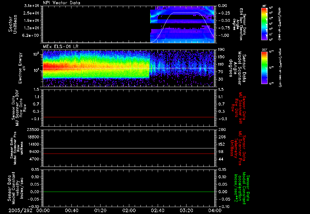
Task: Click the '02:40' time tick label
Action: pyautogui.click(x=157, y=210)
